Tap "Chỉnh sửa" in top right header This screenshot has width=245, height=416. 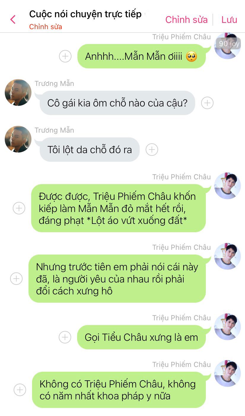tap(186, 20)
